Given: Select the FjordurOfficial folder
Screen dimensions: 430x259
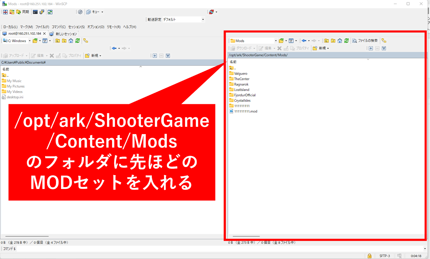Looking at the screenshot, I should pos(242,95).
